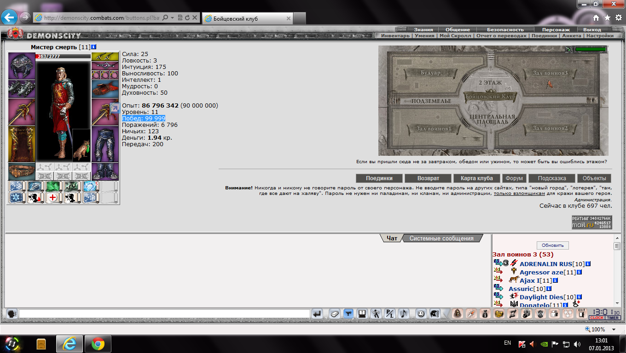Viewport: 626px width, 353px height.
Task: Send private message to Ajax I
Action: (497, 280)
